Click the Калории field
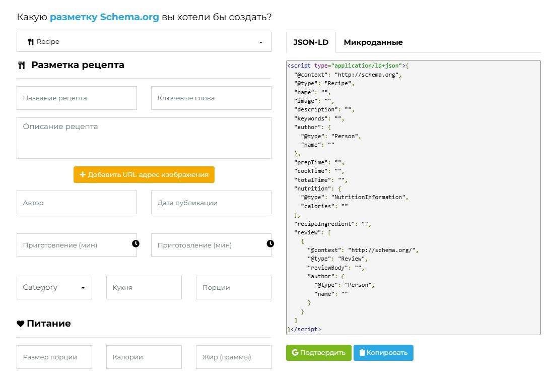Image resolution: width=549 pixels, height=376 pixels. click(x=144, y=357)
